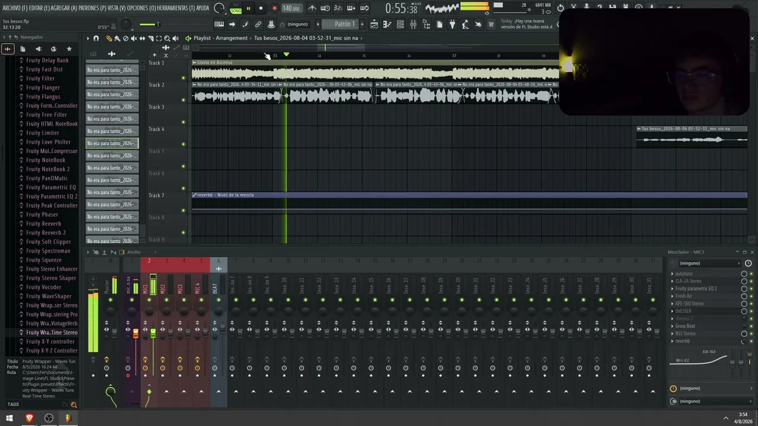Select the browser All audio-wave tab icon

point(8,49)
